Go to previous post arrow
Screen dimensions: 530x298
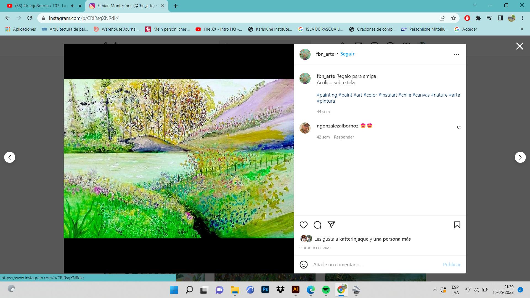(10, 157)
